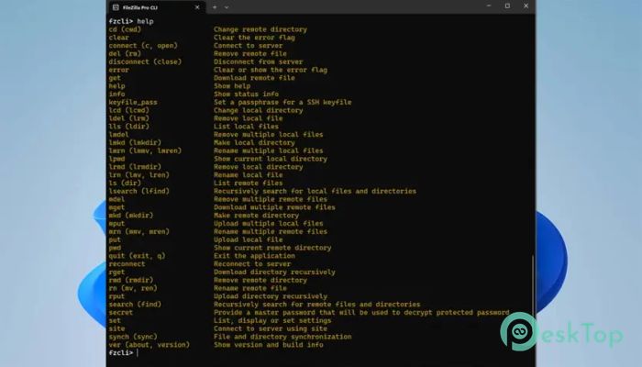Click 'ver (about, version)' command text
Screen dimensions: 642x367
coord(149,345)
